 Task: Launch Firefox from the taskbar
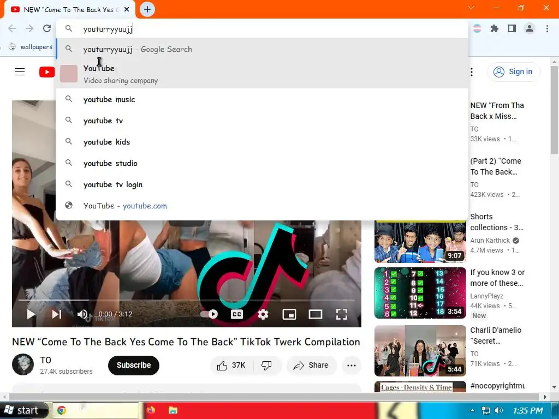click(151, 410)
